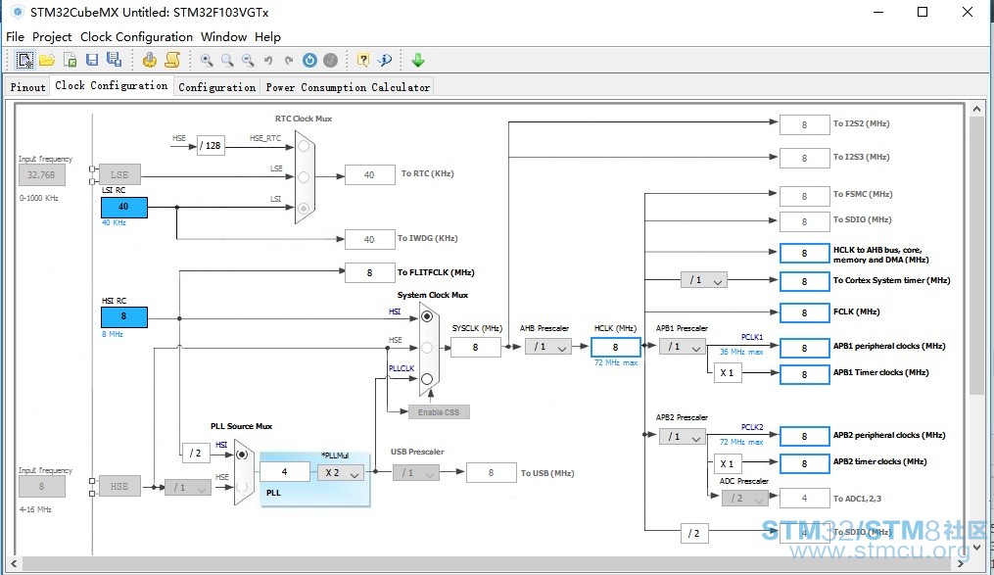
Task: Click the generate code gear icon
Action: (x=150, y=60)
